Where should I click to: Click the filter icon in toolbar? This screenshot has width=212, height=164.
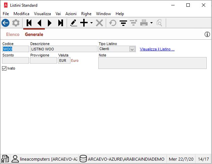(123, 23)
